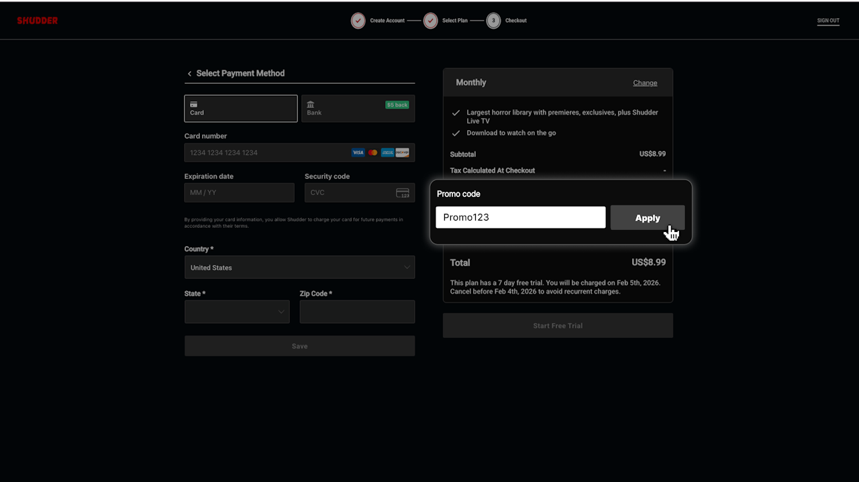
Task: Click the Amex icon near card number input
Action: tap(388, 152)
